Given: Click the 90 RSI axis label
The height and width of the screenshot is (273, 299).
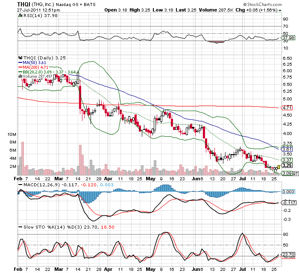Looking at the screenshot, I should tap(285, 19).
